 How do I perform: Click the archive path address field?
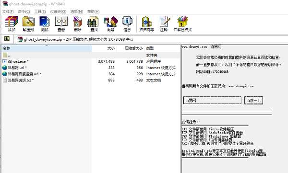click(152, 39)
